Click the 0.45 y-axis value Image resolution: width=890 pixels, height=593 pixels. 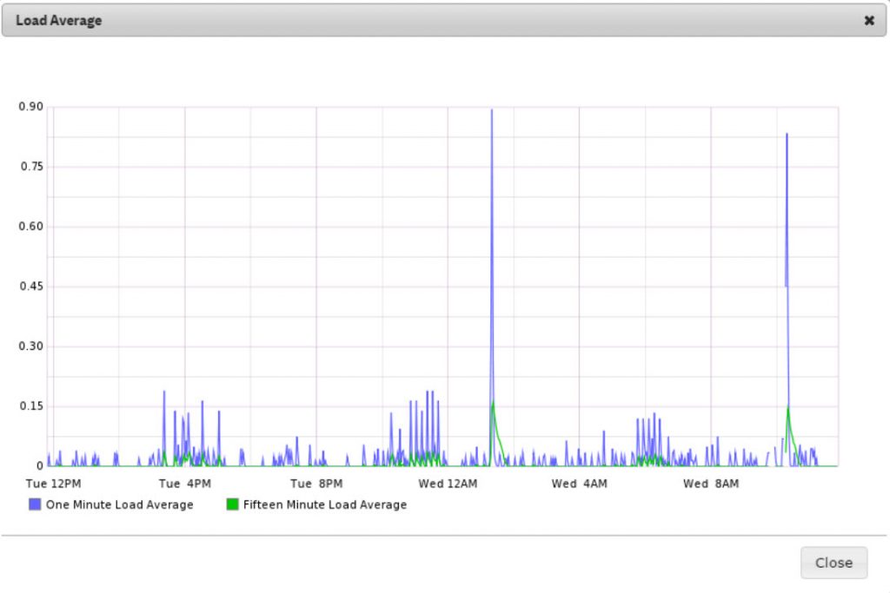pyautogui.click(x=32, y=287)
